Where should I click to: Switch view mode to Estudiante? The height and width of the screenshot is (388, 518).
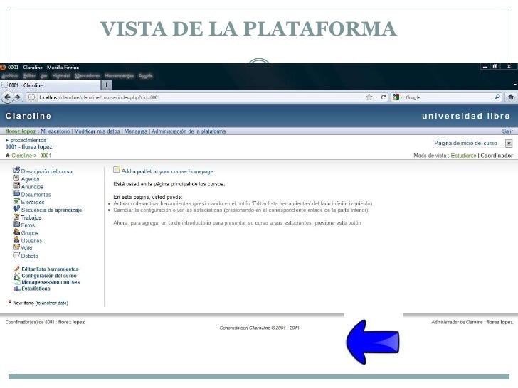coord(463,156)
